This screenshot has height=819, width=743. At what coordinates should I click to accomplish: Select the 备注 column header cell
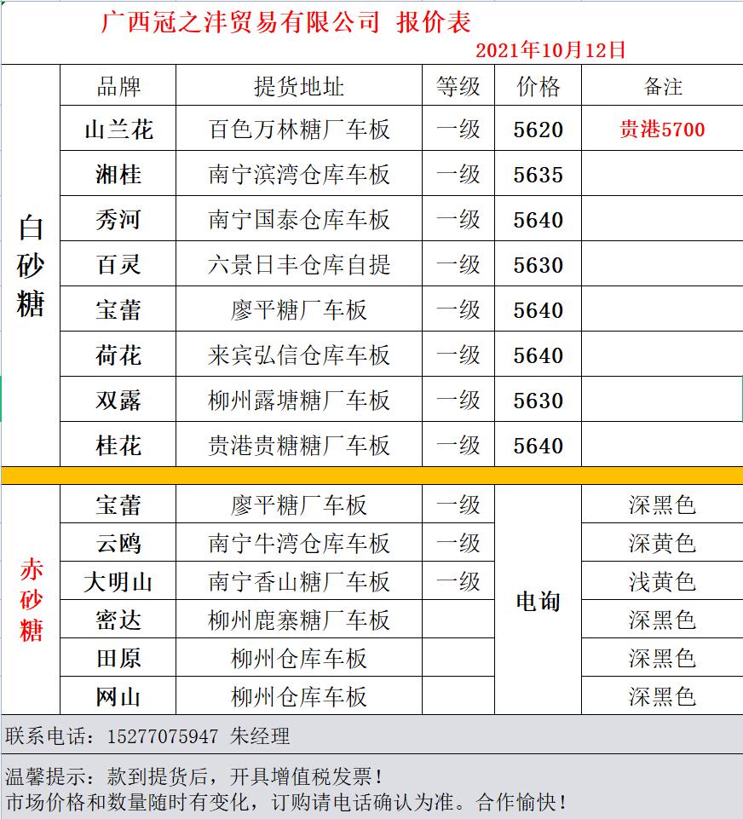click(x=662, y=86)
